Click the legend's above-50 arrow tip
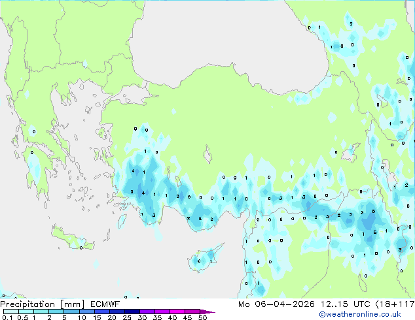This screenshot has height=320, width=415. (x=207, y=312)
